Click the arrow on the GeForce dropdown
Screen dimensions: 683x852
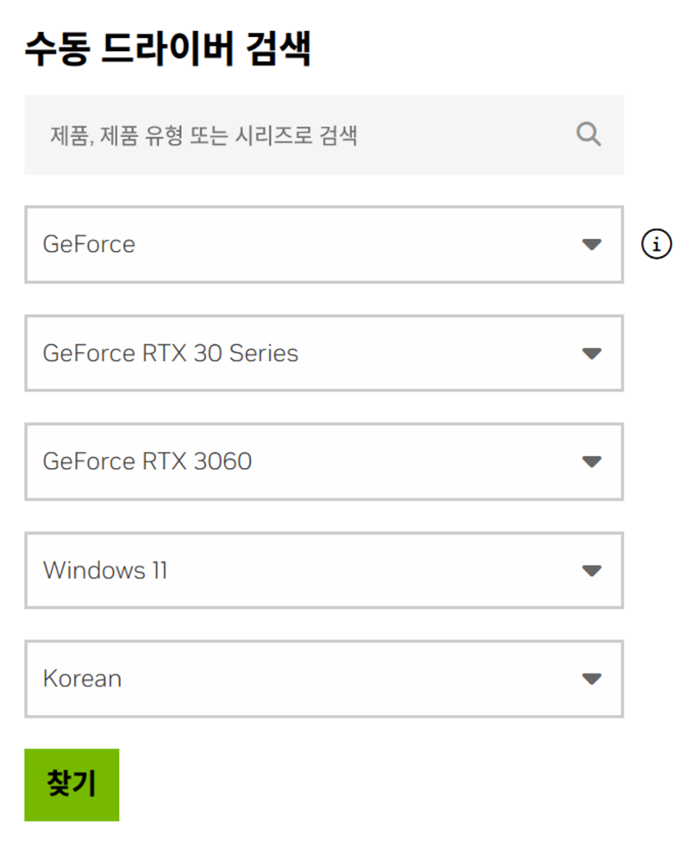pyautogui.click(x=591, y=245)
